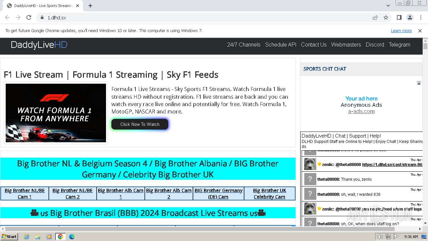Click the horizontal scrollbar left arrow
Viewport: 428px width, 241px height.
(x=3, y=229)
